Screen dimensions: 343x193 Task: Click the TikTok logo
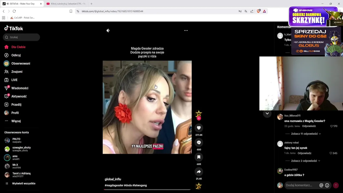(14, 28)
